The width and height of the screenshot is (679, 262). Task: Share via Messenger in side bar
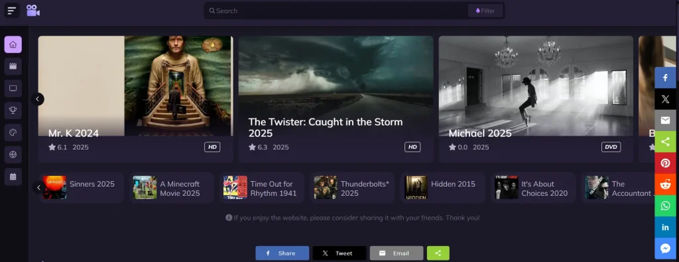click(x=666, y=248)
